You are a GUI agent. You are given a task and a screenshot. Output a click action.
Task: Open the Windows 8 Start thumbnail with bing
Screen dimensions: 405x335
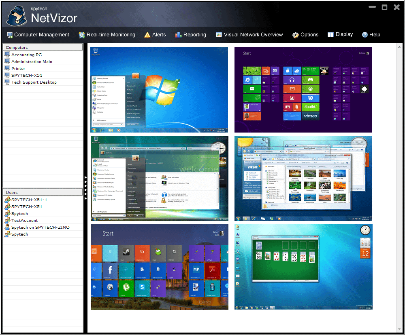coord(159,267)
